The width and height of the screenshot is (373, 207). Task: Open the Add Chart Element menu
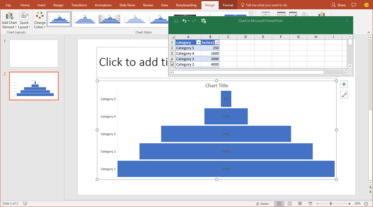9,20
